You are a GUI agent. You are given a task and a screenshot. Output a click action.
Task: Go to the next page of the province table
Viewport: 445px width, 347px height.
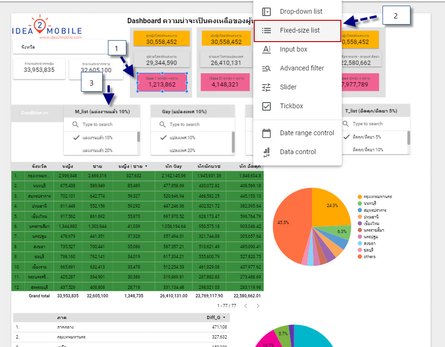258,305
